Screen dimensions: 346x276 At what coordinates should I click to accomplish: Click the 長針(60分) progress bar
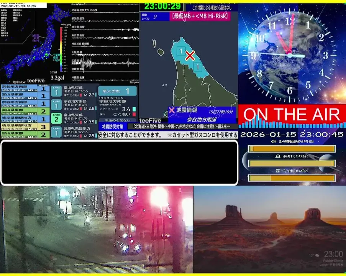click(292, 163)
